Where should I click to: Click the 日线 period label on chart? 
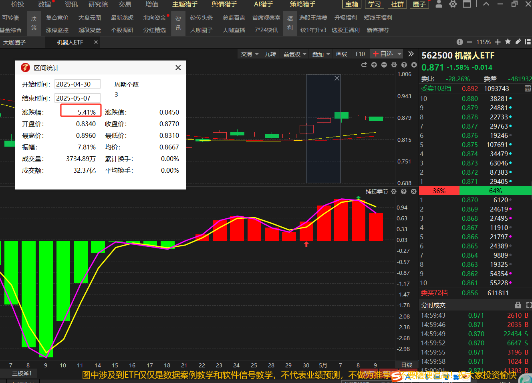[x=407, y=365]
